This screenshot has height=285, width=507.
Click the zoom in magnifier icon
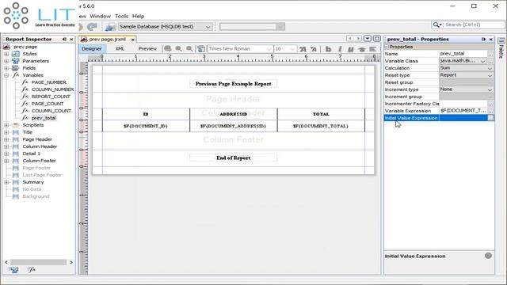178,49
